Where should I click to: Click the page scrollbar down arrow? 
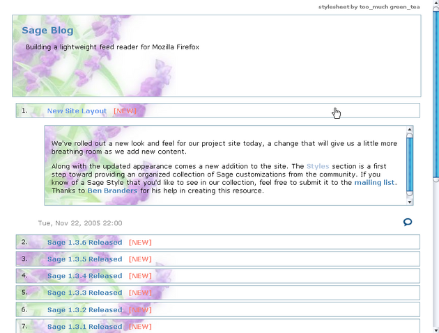(436, 330)
